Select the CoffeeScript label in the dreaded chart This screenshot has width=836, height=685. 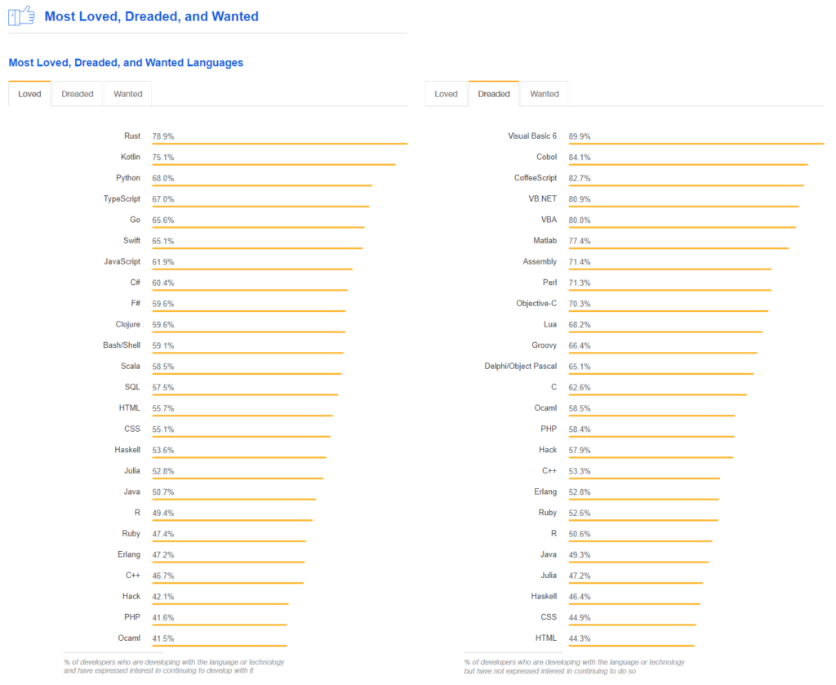(536, 178)
